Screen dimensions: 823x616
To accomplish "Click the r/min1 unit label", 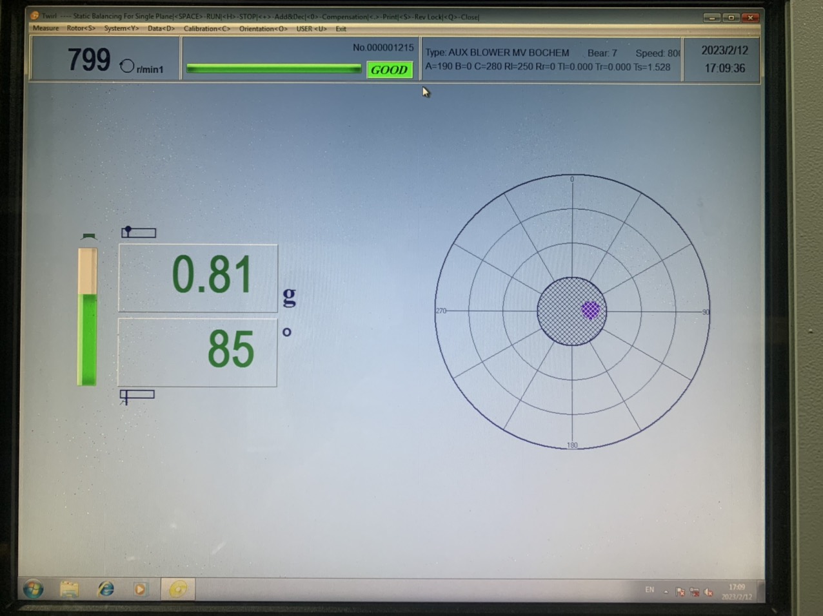I will 150,70.
